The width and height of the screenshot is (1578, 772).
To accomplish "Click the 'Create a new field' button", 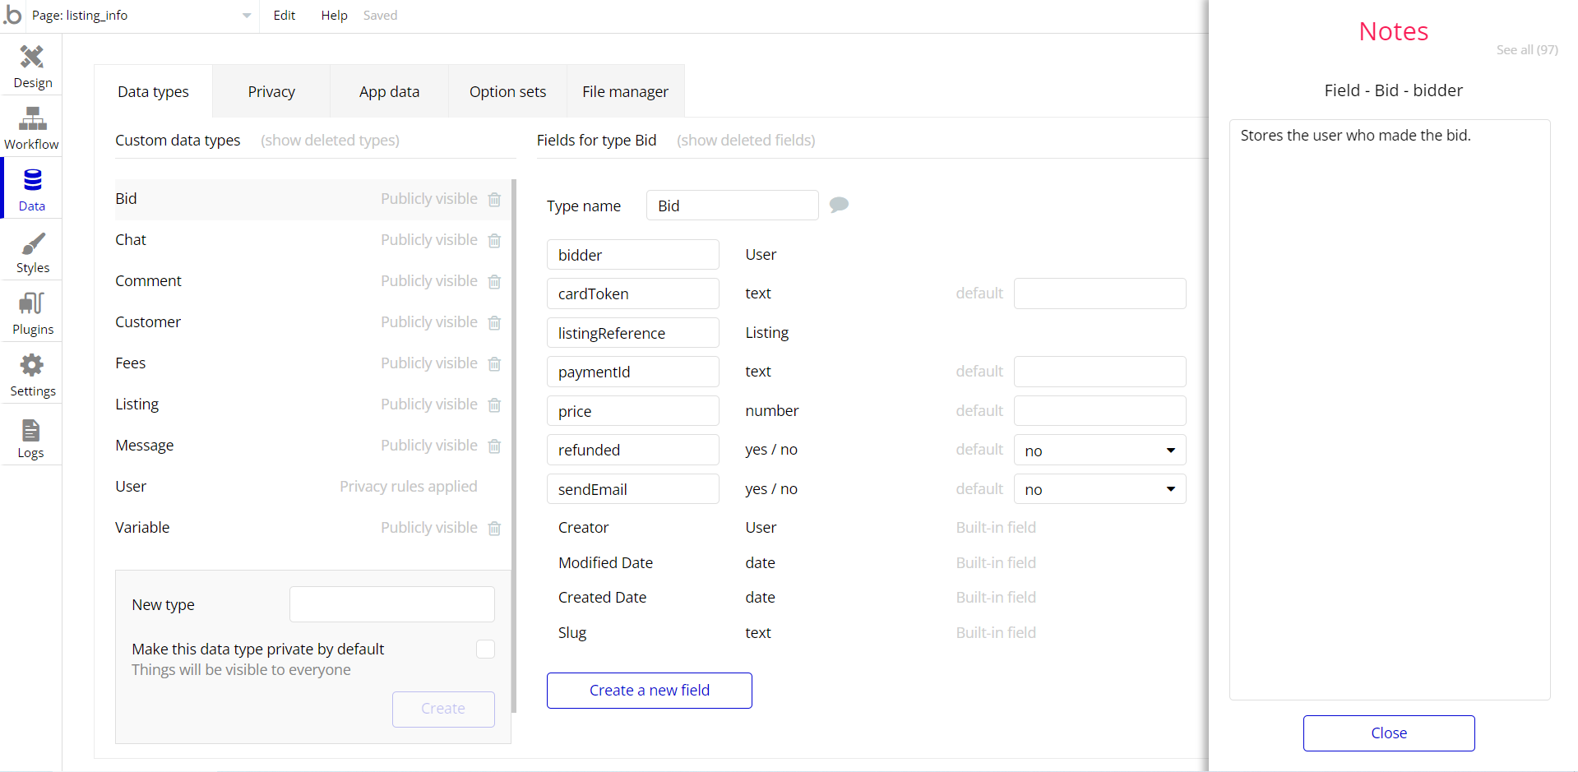I will (x=649, y=691).
